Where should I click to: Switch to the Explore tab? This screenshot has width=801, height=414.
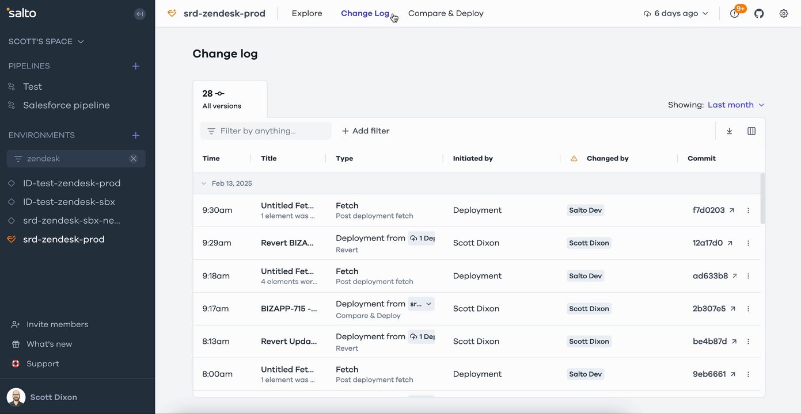coord(307,14)
